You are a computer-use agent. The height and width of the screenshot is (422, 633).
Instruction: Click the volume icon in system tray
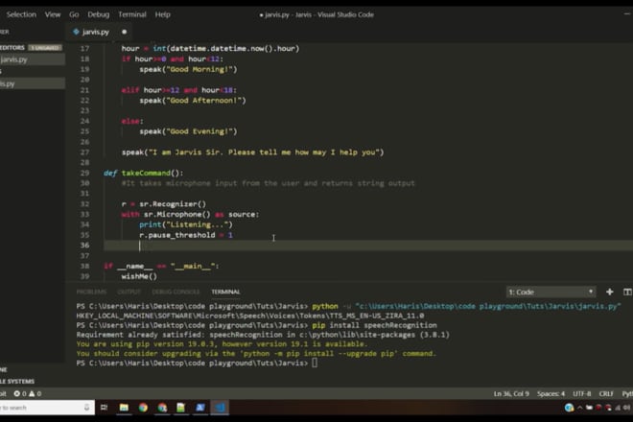[627, 408]
